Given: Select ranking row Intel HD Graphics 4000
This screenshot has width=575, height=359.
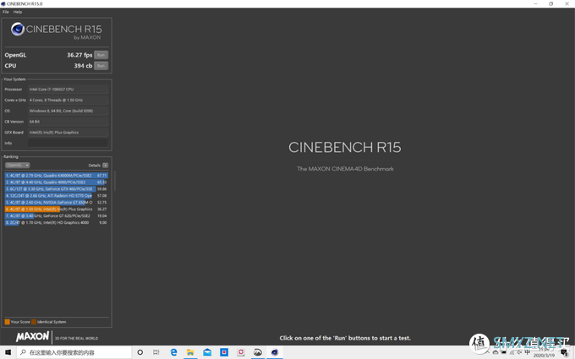Looking at the screenshot, I should coord(56,222).
